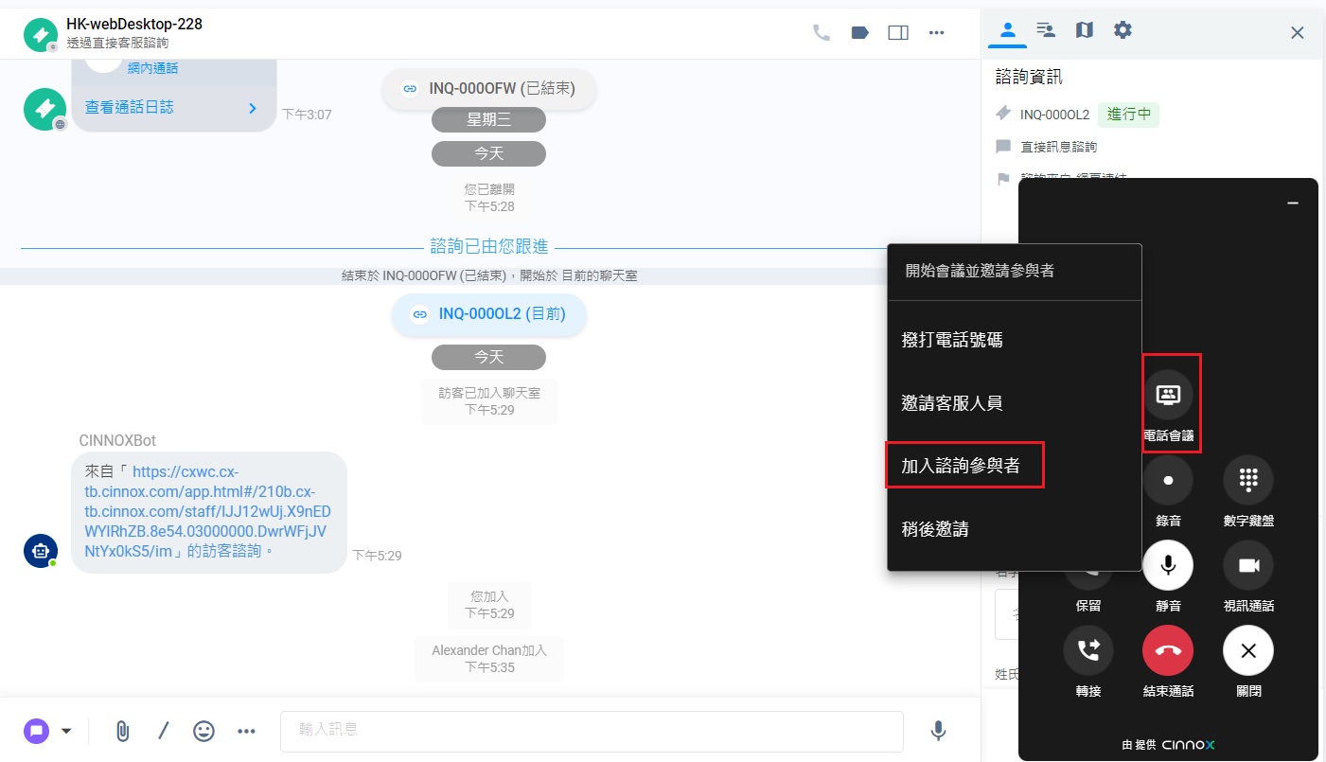Open the emoji picker

pos(203,731)
